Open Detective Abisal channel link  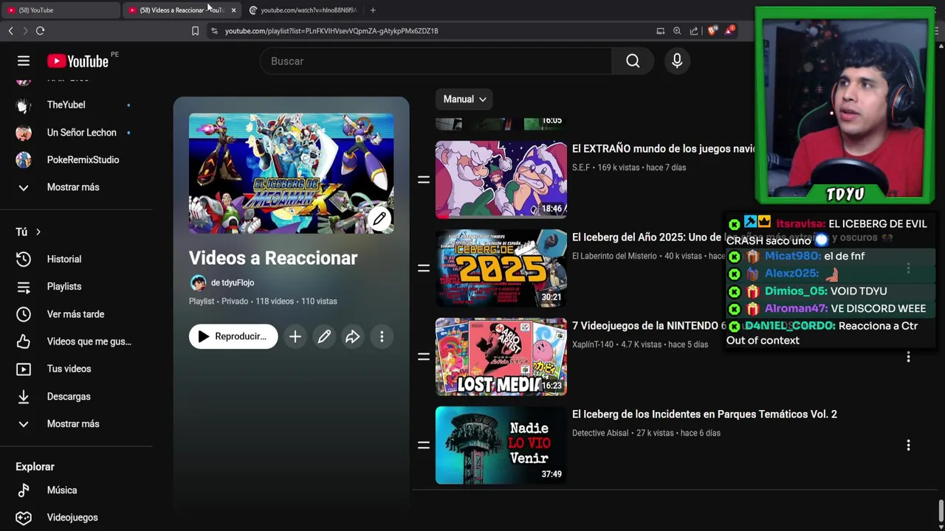(x=600, y=433)
